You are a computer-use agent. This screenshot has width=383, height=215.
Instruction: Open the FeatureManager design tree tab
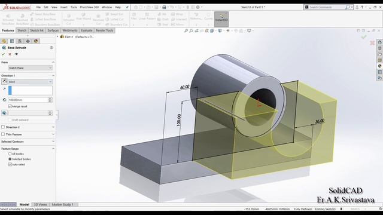(4, 41)
